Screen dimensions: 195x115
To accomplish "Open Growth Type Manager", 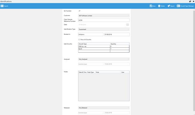I will pos(185,6).
